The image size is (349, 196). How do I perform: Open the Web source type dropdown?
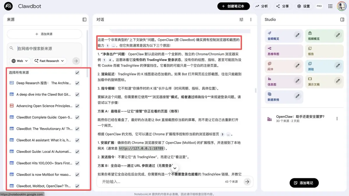(20, 61)
